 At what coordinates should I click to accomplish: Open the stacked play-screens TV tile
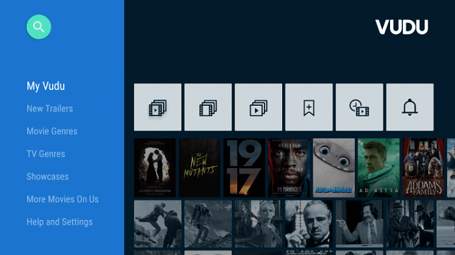(258, 107)
